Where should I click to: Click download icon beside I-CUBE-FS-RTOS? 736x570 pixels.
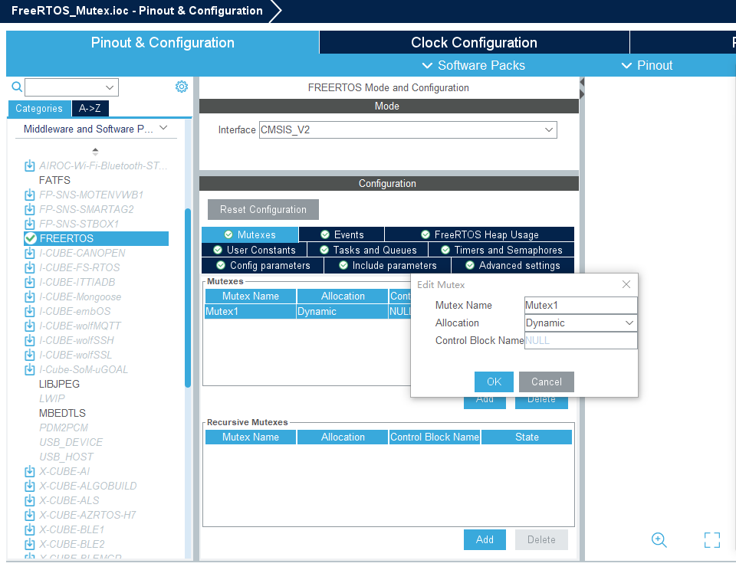pos(30,267)
